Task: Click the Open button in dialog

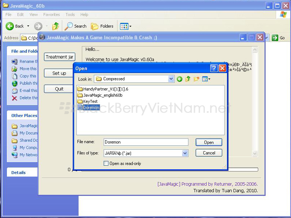Action: (209, 142)
